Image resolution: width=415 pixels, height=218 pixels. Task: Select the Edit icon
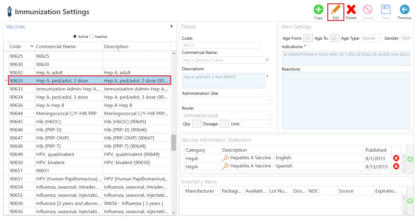pos(336,10)
